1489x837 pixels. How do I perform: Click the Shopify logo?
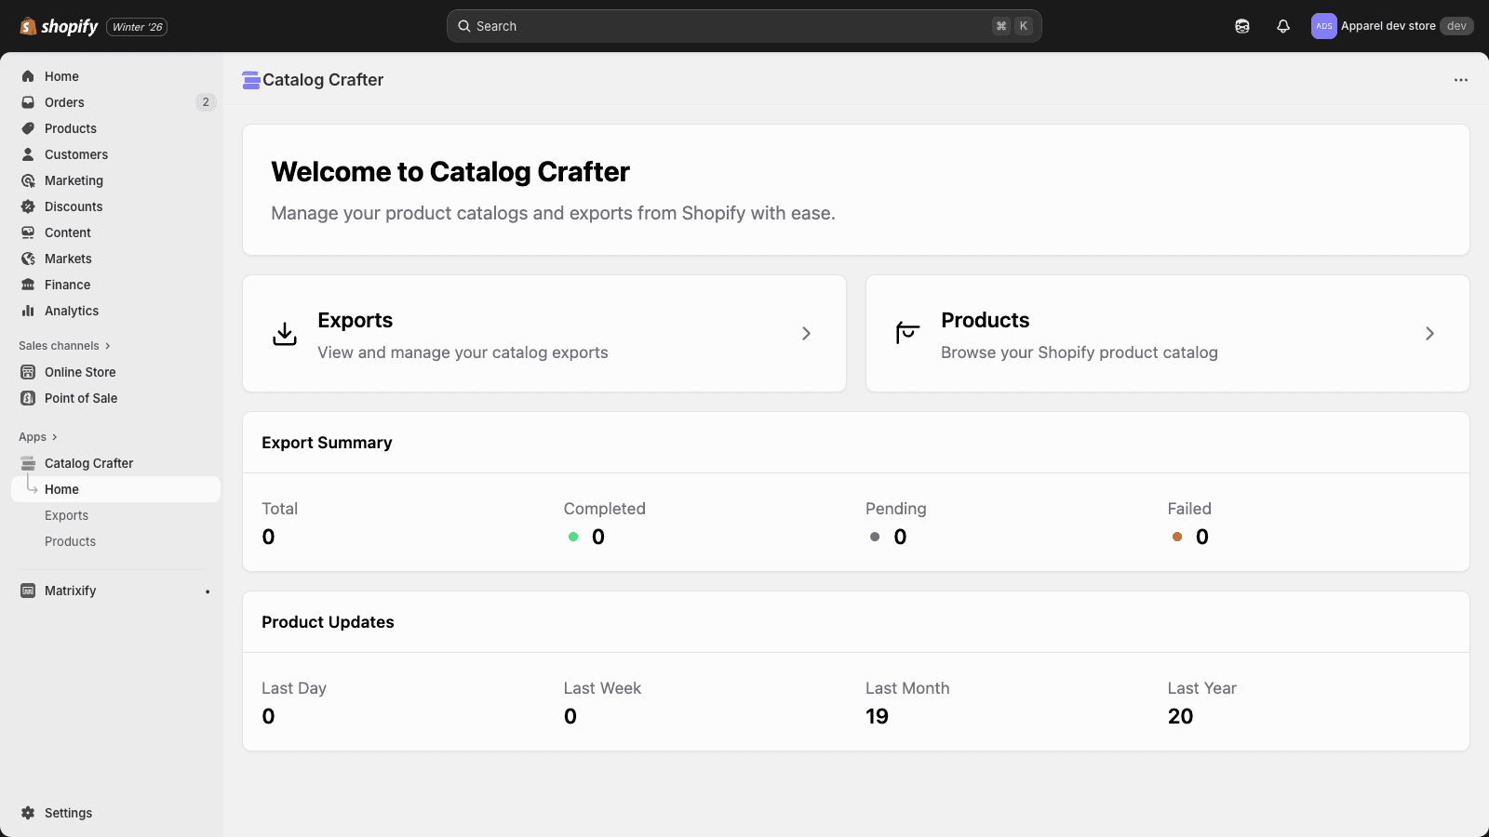(x=59, y=26)
